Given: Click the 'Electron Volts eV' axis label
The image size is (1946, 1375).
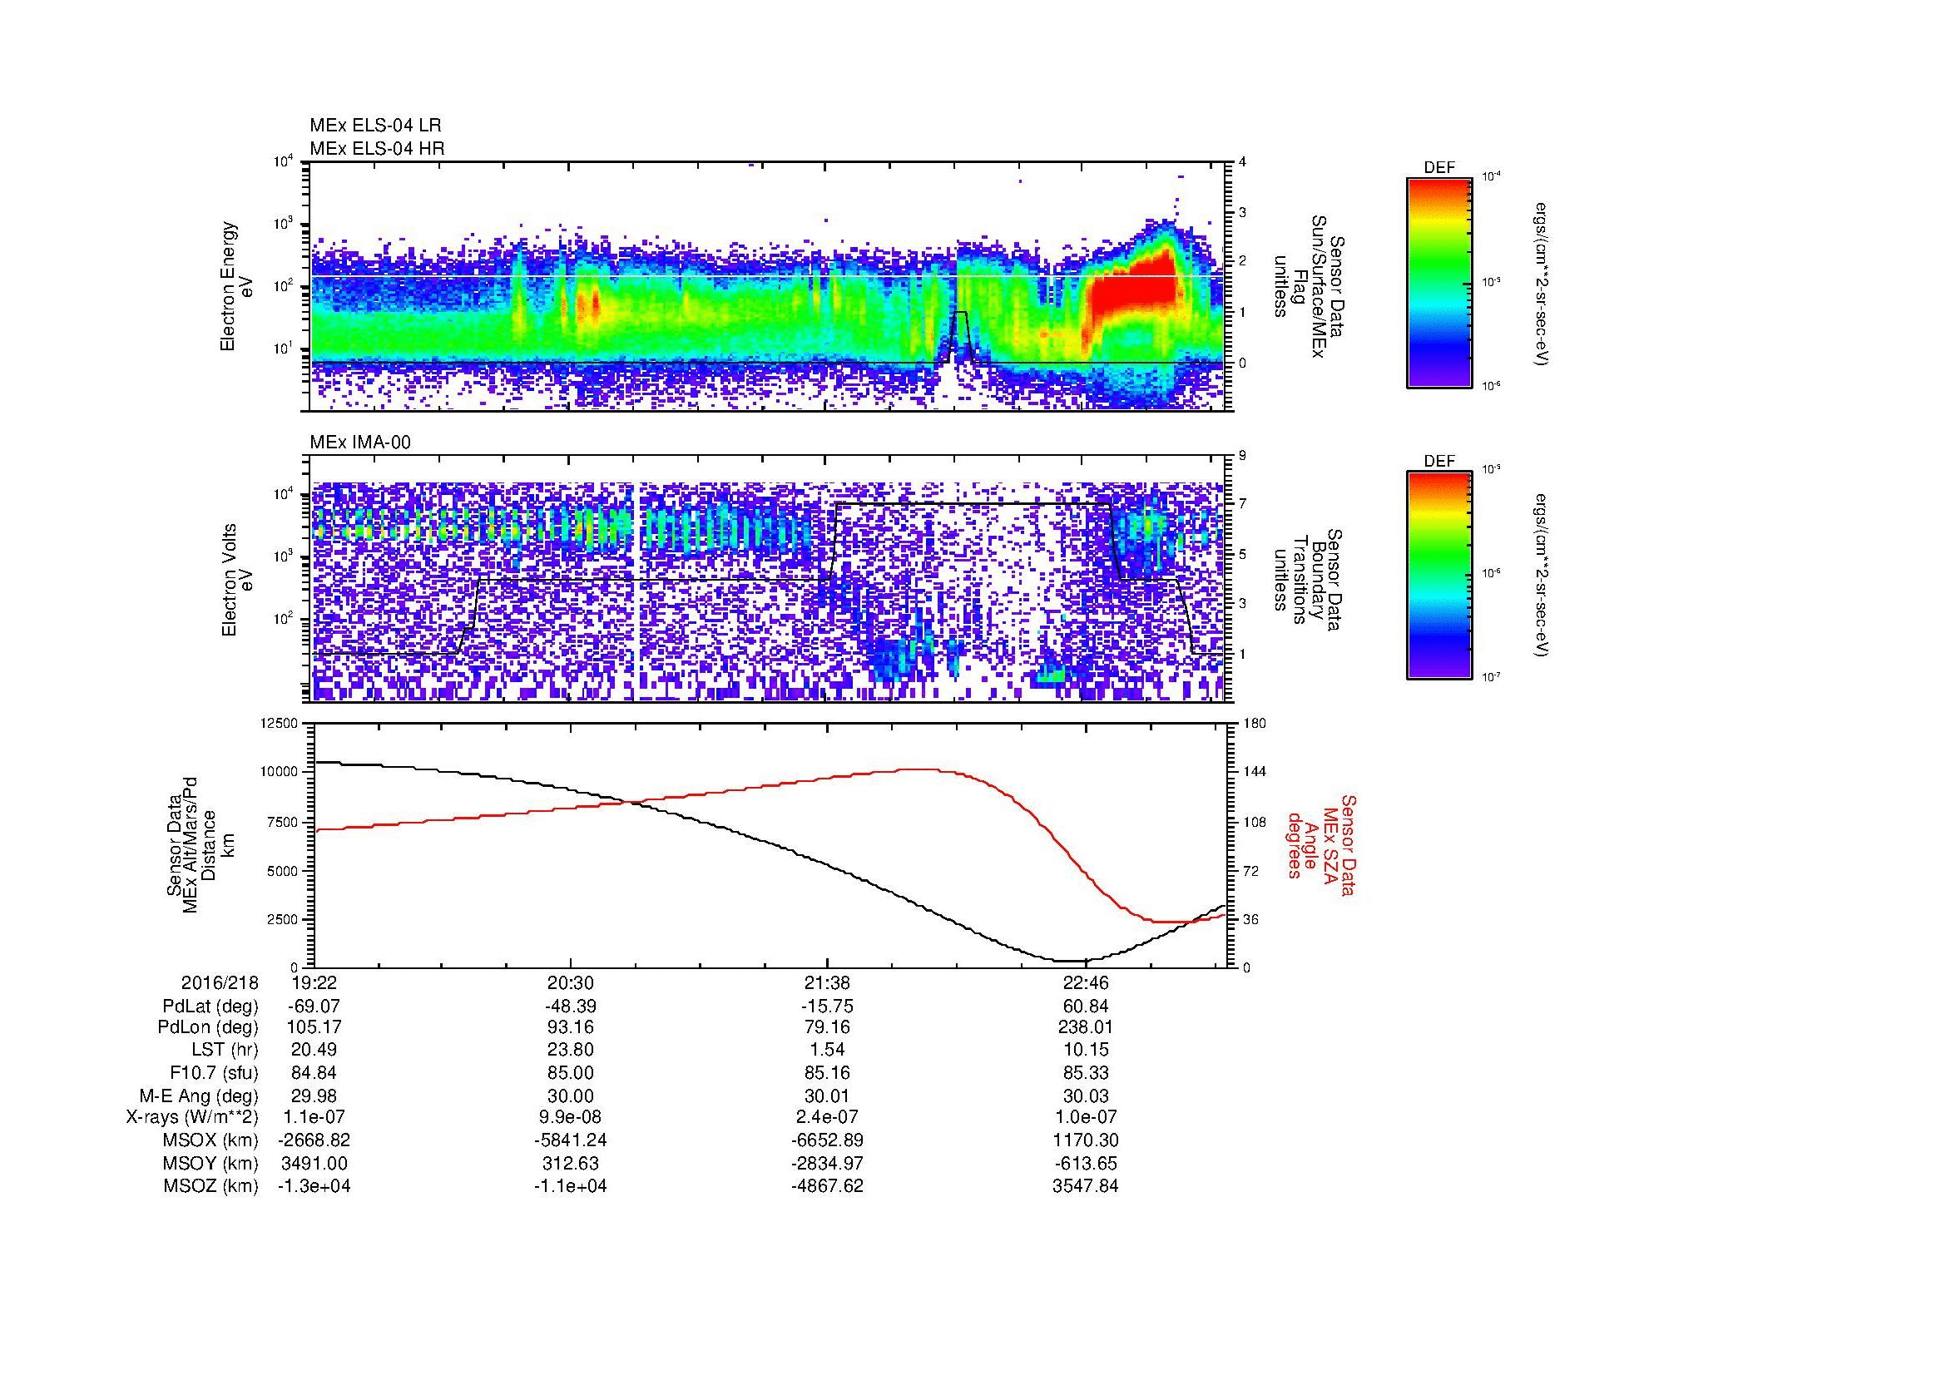Looking at the screenshot, I should 237,580.
